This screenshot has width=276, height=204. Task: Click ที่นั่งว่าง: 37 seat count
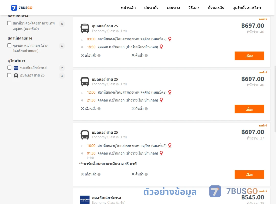pos(255,138)
